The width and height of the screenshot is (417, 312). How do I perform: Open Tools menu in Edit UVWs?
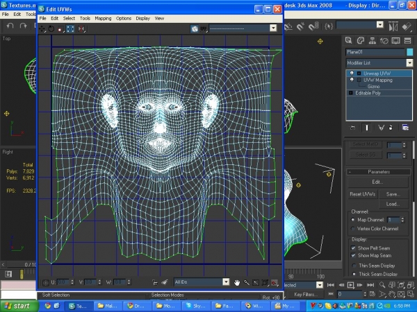[x=85, y=18]
